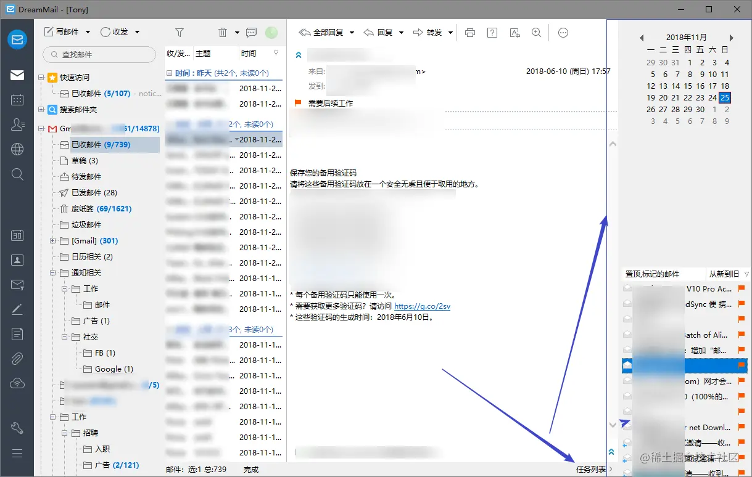Click the 全部回复 button
The height and width of the screenshot is (477, 752).
[321, 33]
